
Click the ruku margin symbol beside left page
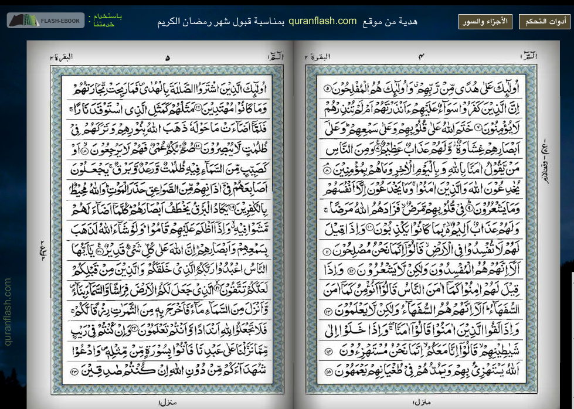point(43,251)
